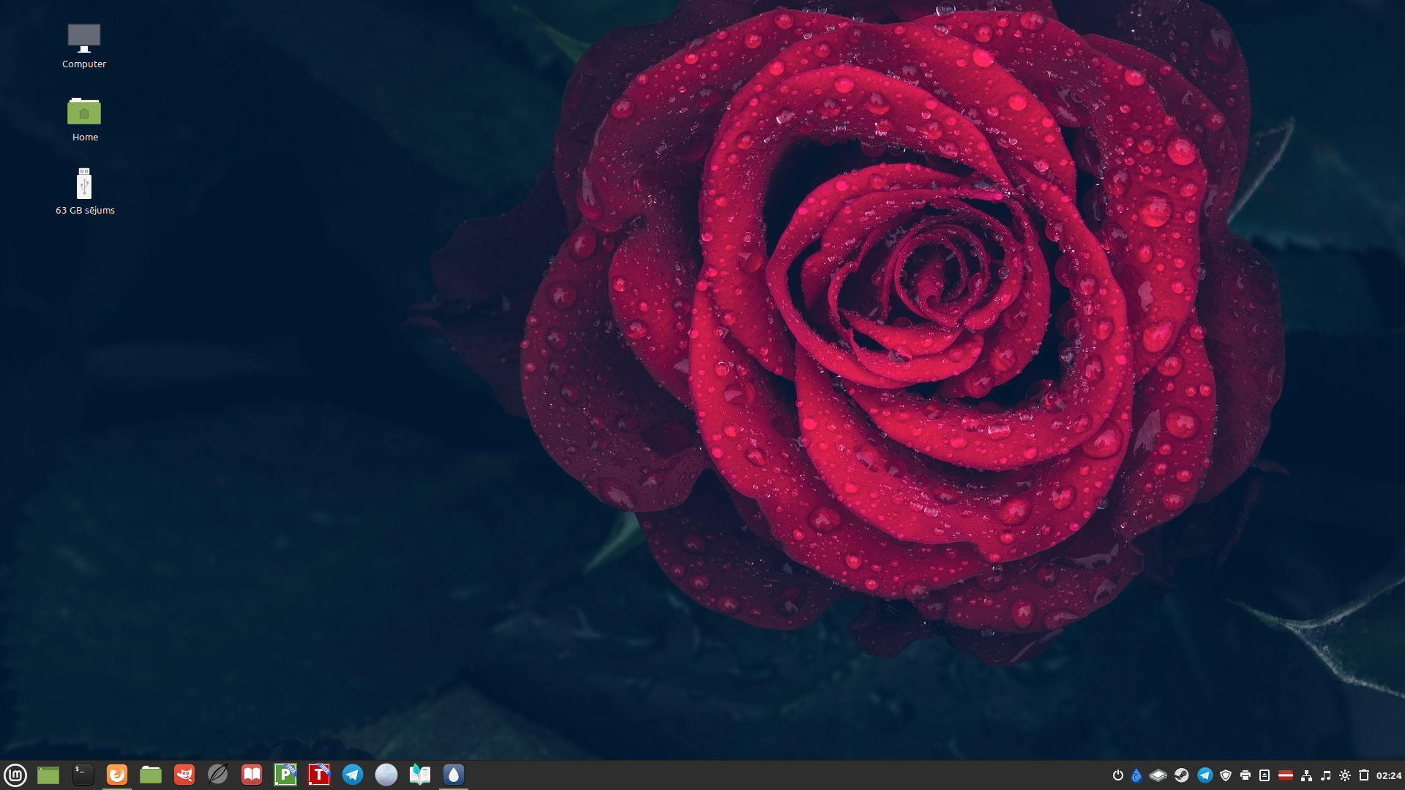The image size is (1405, 790).
Task: Open the sound music note applet
Action: pos(1325,775)
